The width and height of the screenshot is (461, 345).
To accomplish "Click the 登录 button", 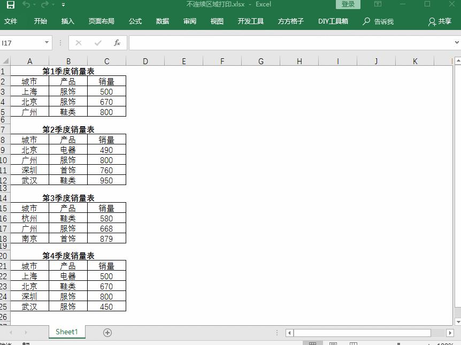I will point(348,4).
